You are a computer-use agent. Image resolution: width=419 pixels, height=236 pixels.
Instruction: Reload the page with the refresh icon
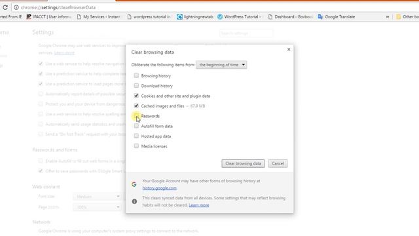coord(5,7)
